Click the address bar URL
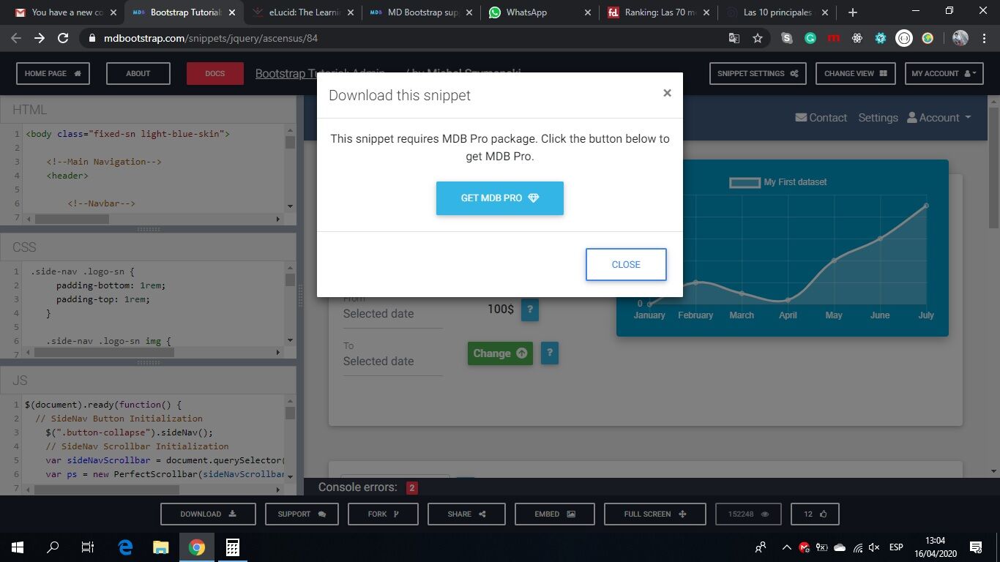 tap(210, 38)
